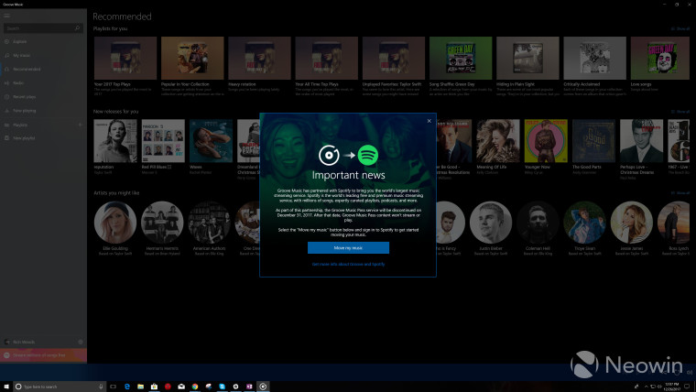Screen dimensions: 696x392
Task: Open the Windows Start menu
Action: click(6, 387)
